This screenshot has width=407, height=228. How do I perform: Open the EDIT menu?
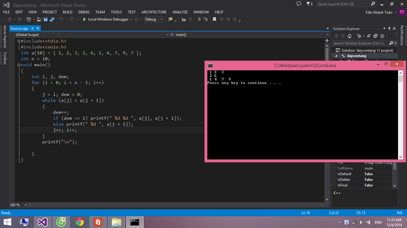19,12
